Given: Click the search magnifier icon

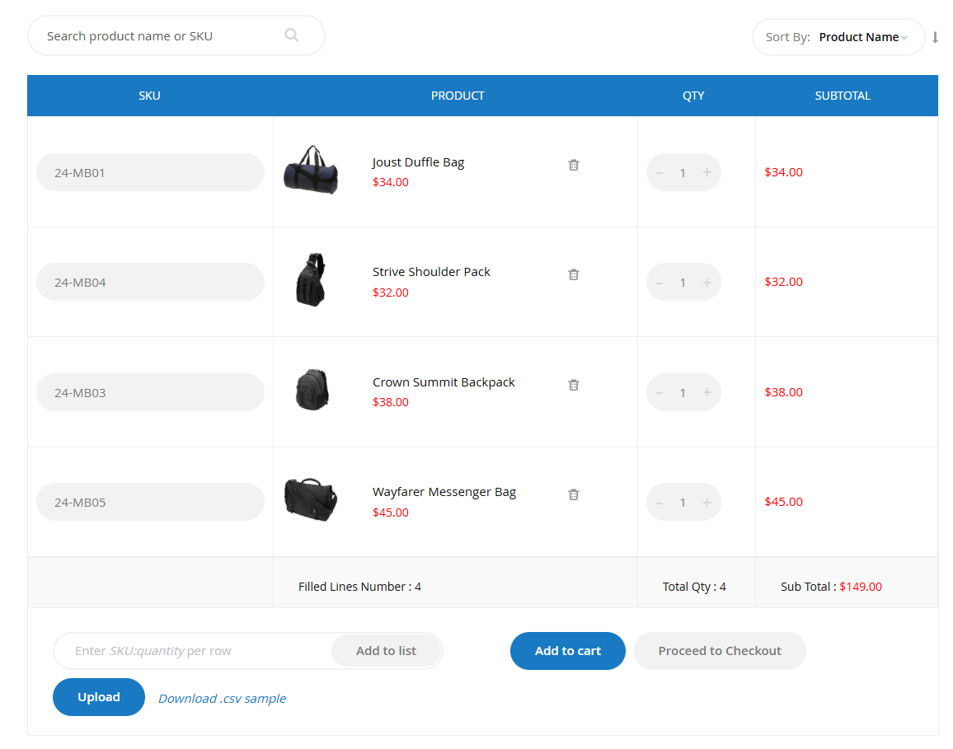Looking at the screenshot, I should (x=291, y=35).
